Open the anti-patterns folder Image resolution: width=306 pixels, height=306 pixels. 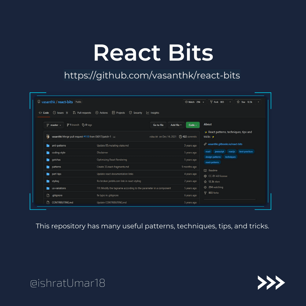59,146
